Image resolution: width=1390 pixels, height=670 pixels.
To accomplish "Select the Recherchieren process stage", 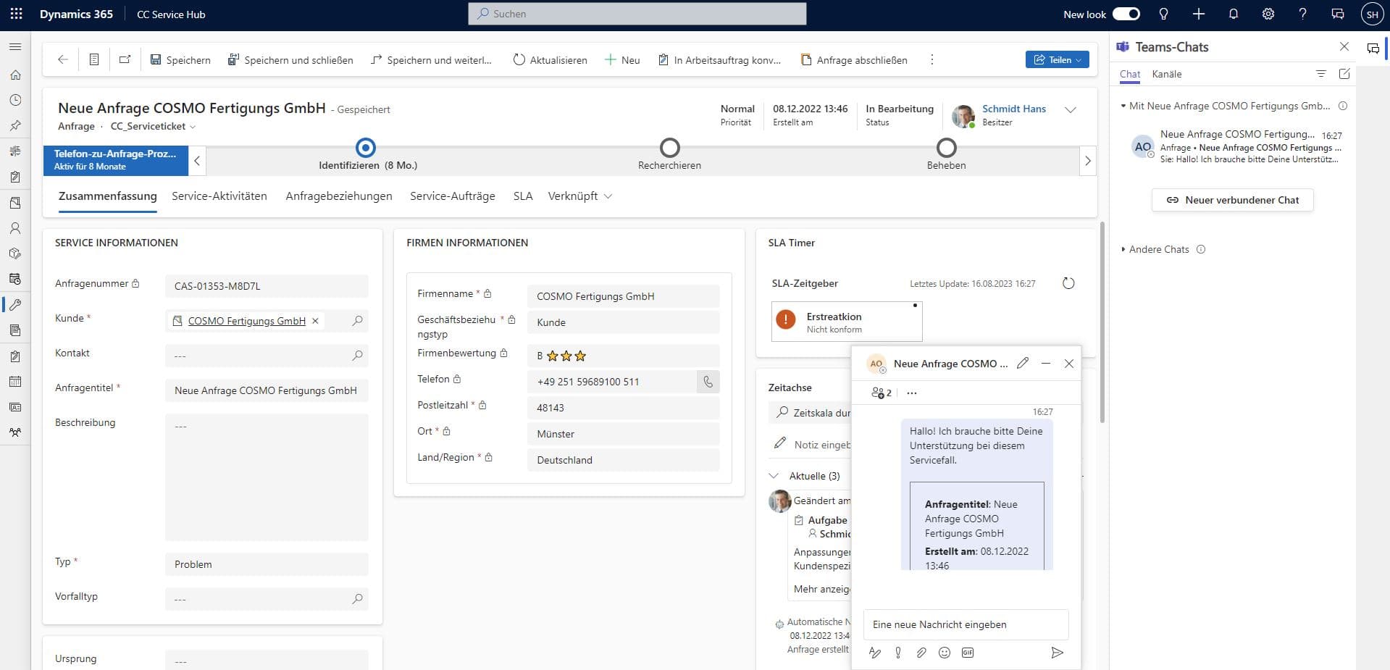I will tap(669, 148).
